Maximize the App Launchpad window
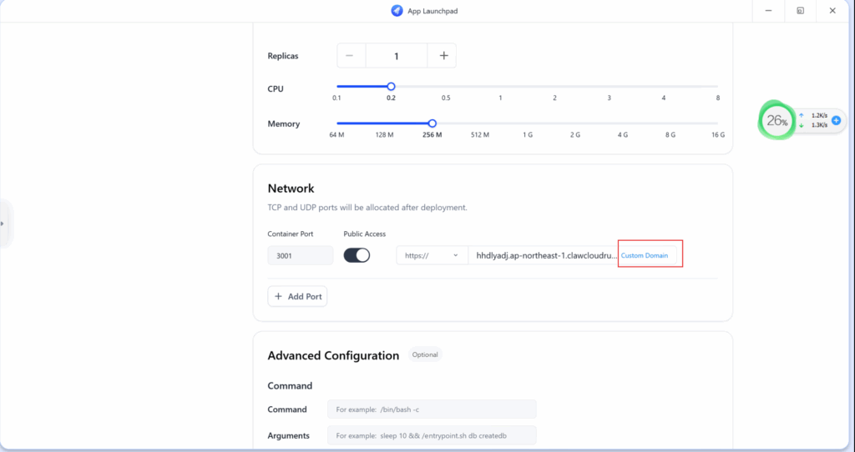The image size is (855, 452). click(x=800, y=11)
